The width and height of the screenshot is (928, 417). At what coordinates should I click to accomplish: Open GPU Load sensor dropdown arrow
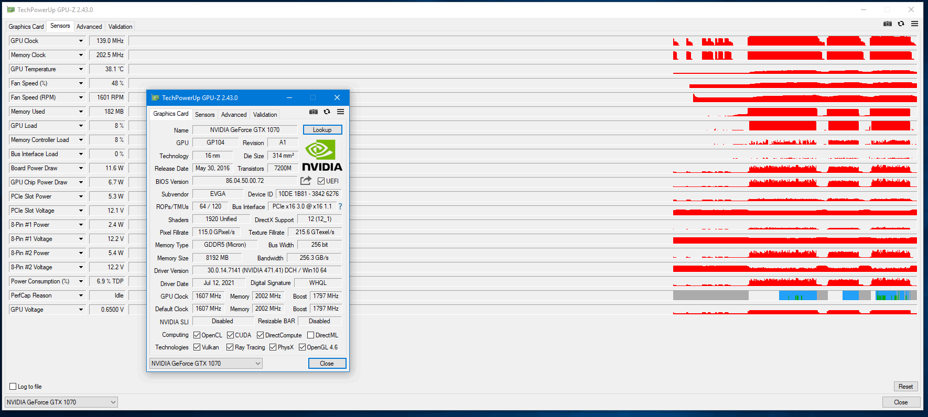(x=81, y=126)
